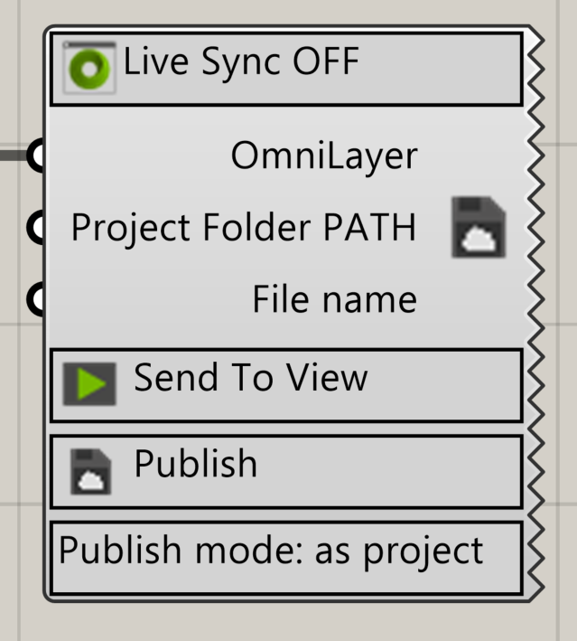This screenshot has height=641, width=577.
Task: Select the File name input label
Action: point(334,299)
